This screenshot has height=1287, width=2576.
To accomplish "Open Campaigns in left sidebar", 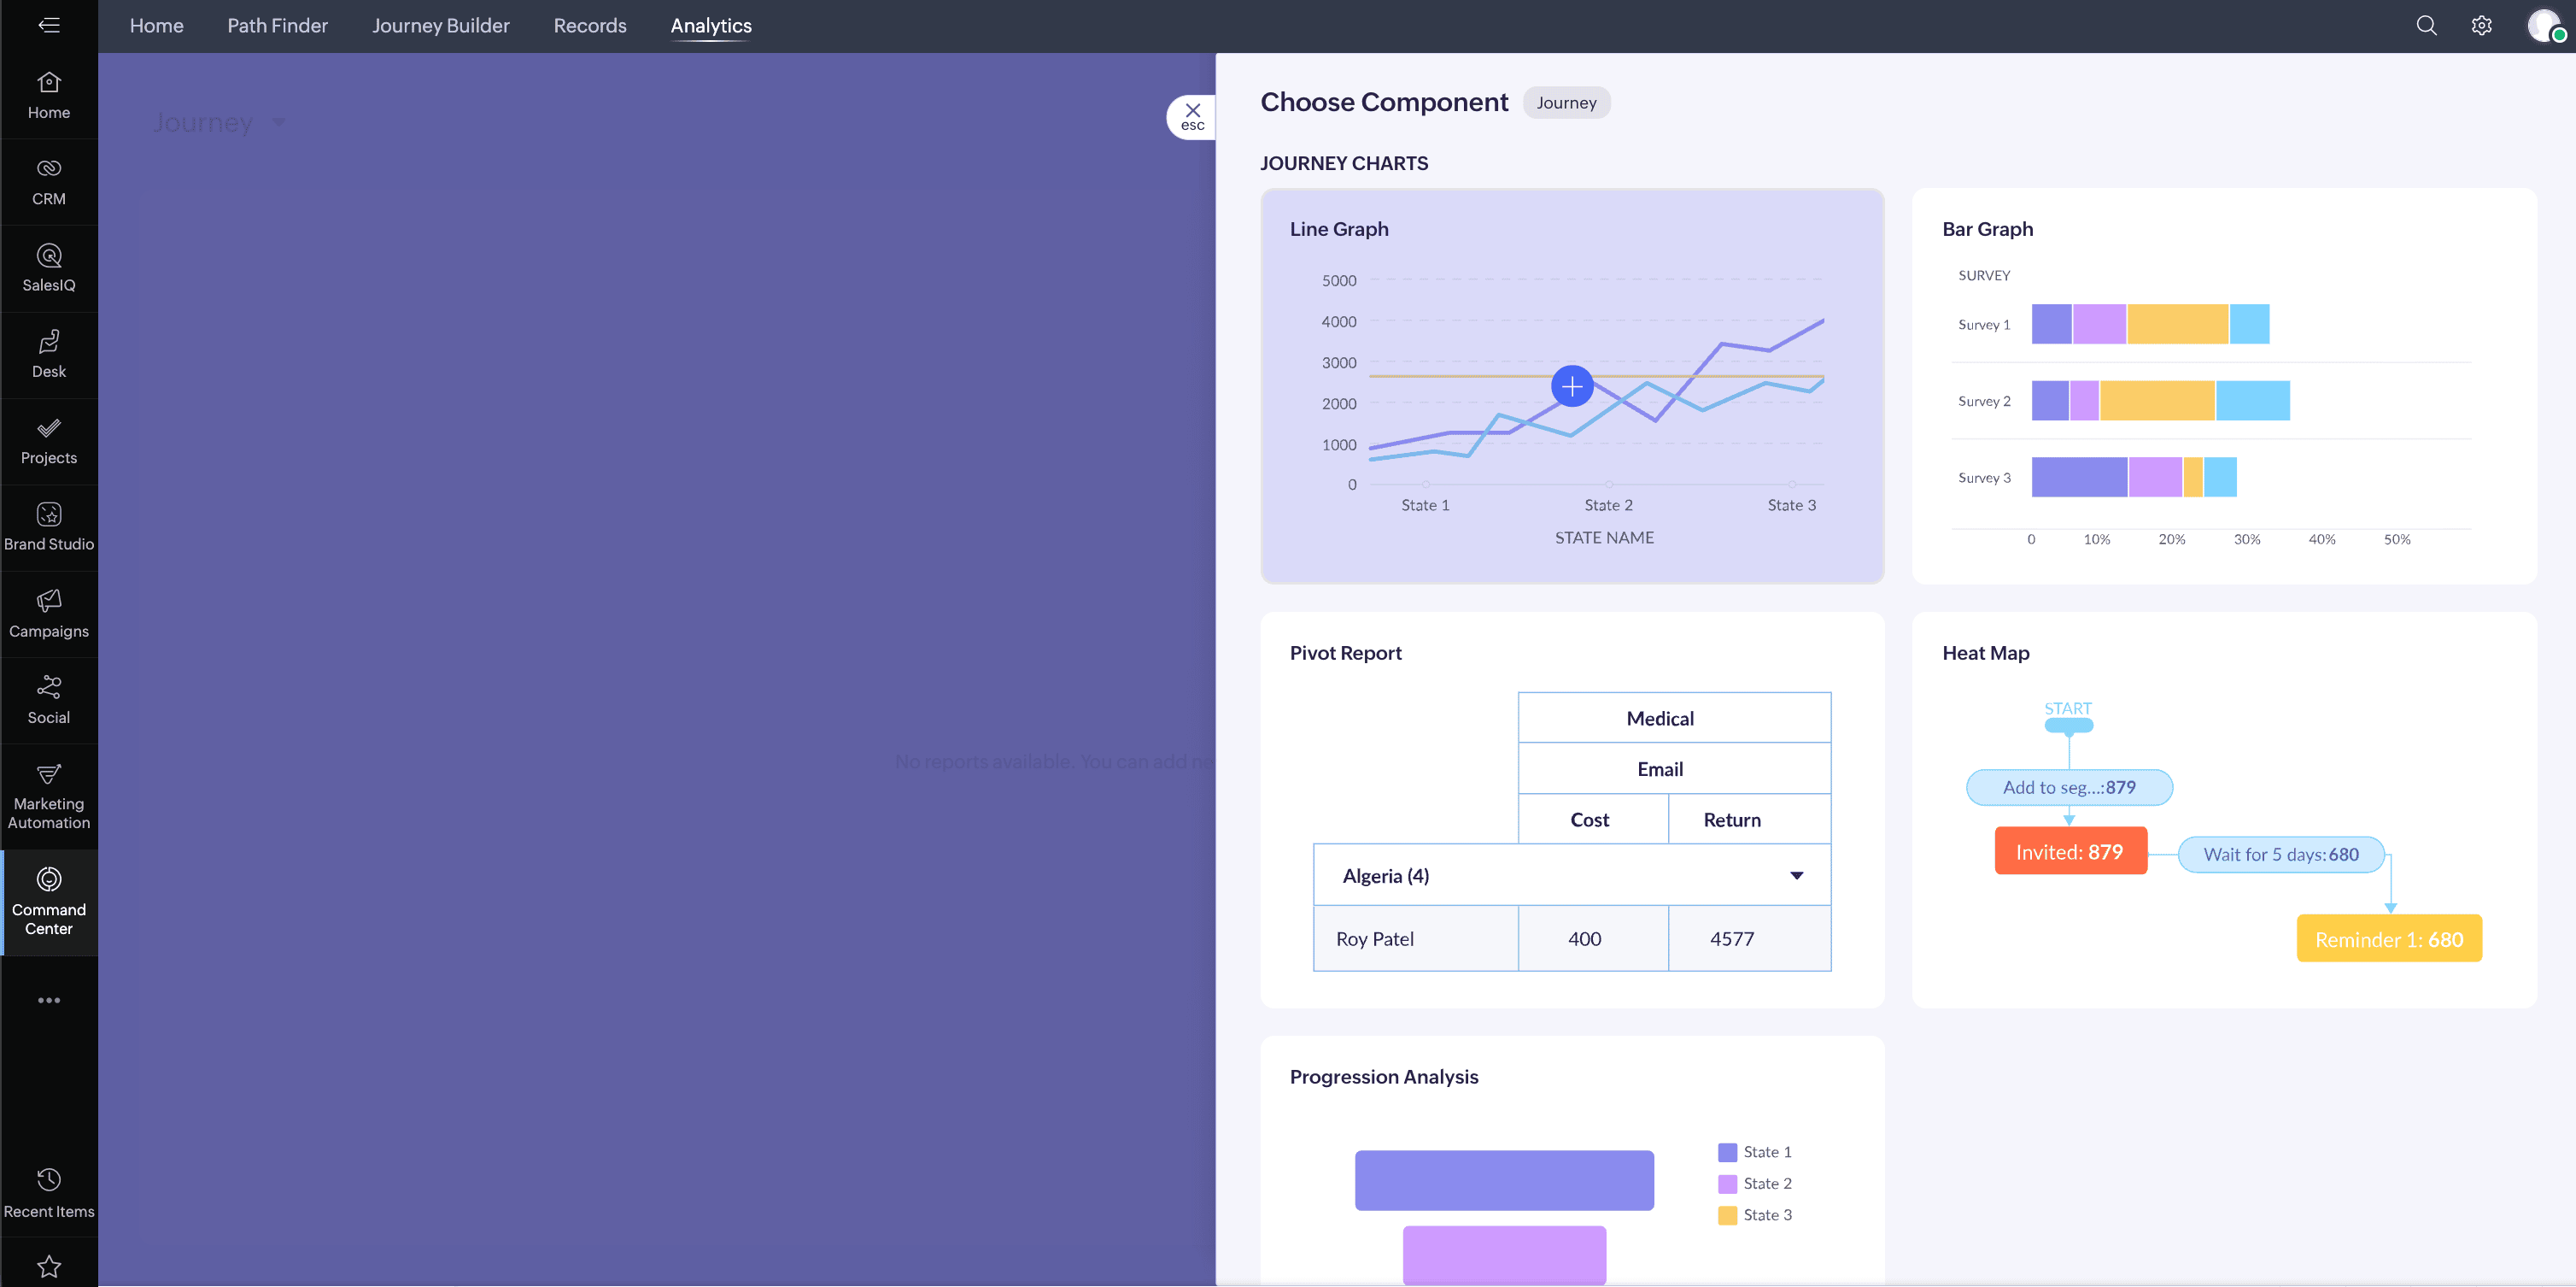I will (48, 614).
